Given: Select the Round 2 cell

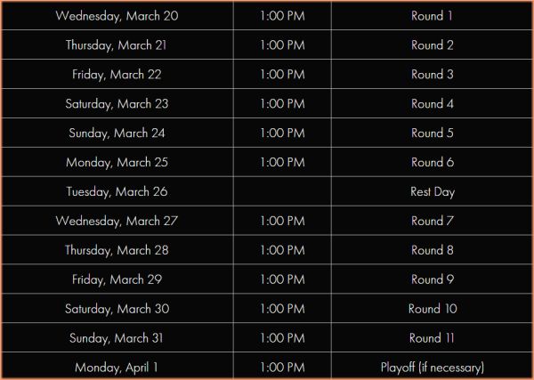Looking at the screenshot, I should pos(432,45).
